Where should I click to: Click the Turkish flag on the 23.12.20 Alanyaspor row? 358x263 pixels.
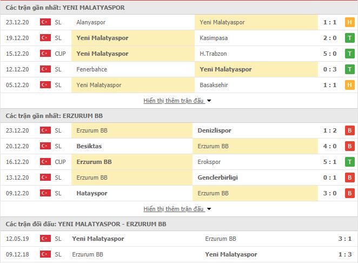[x=45, y=22]
